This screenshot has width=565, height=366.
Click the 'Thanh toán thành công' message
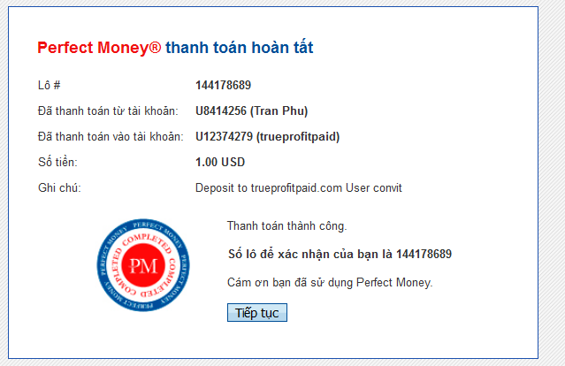pyautogui.click(x=286, y=226)
